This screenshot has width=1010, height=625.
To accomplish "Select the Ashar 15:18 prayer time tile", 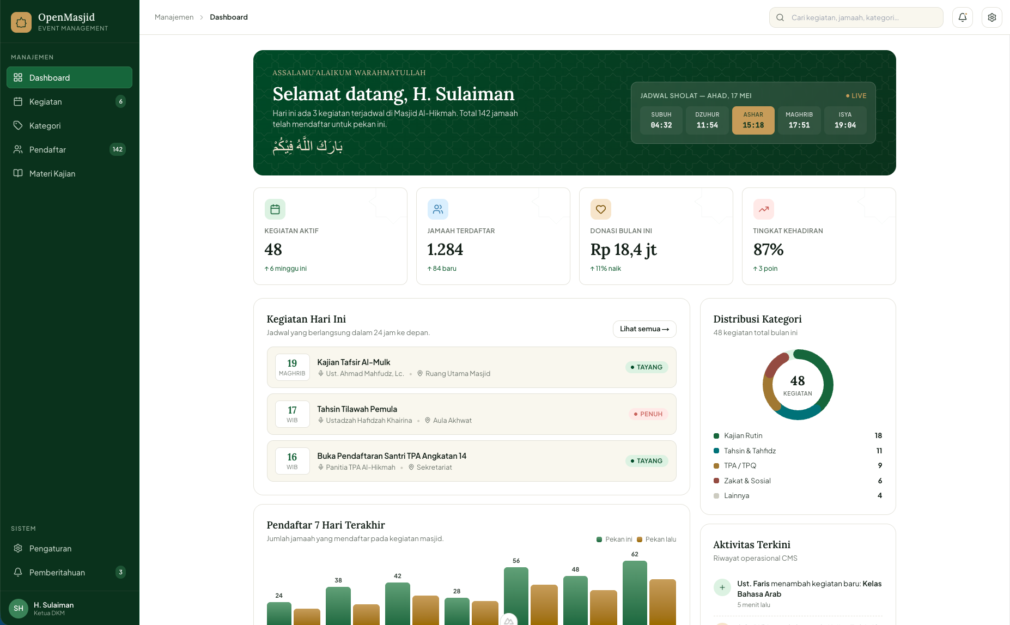I will tap(753, 120).
